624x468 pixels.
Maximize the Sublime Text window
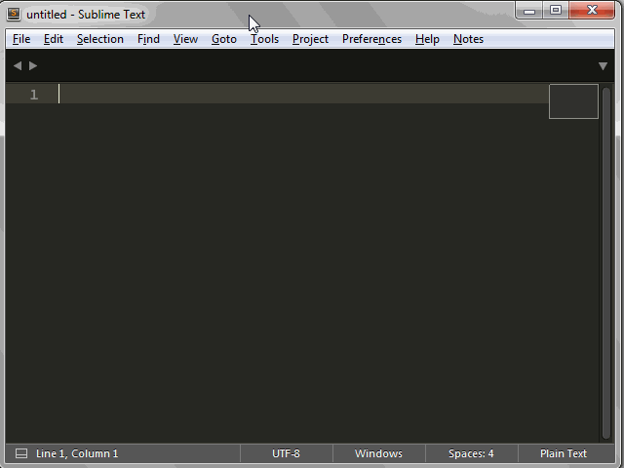coord(556,11)
